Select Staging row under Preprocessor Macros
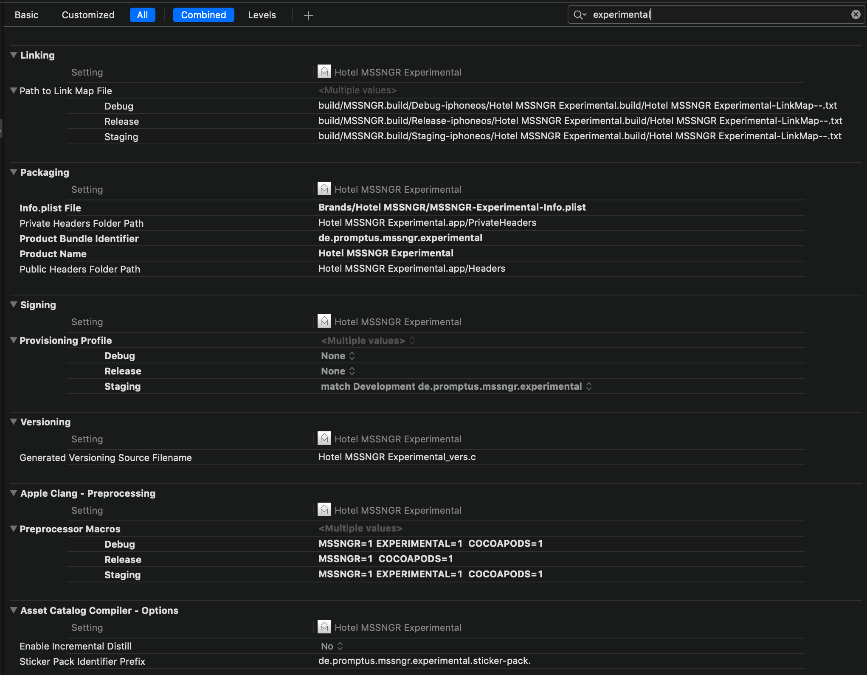This screenshot has height=675, width=867. pos(122,575)
